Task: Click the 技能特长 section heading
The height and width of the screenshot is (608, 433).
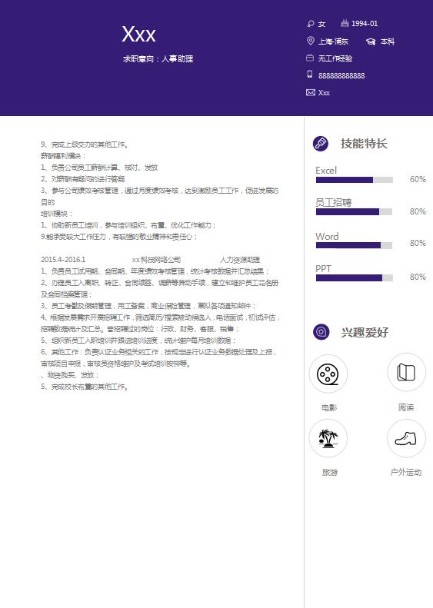Action: coord(364,144)
